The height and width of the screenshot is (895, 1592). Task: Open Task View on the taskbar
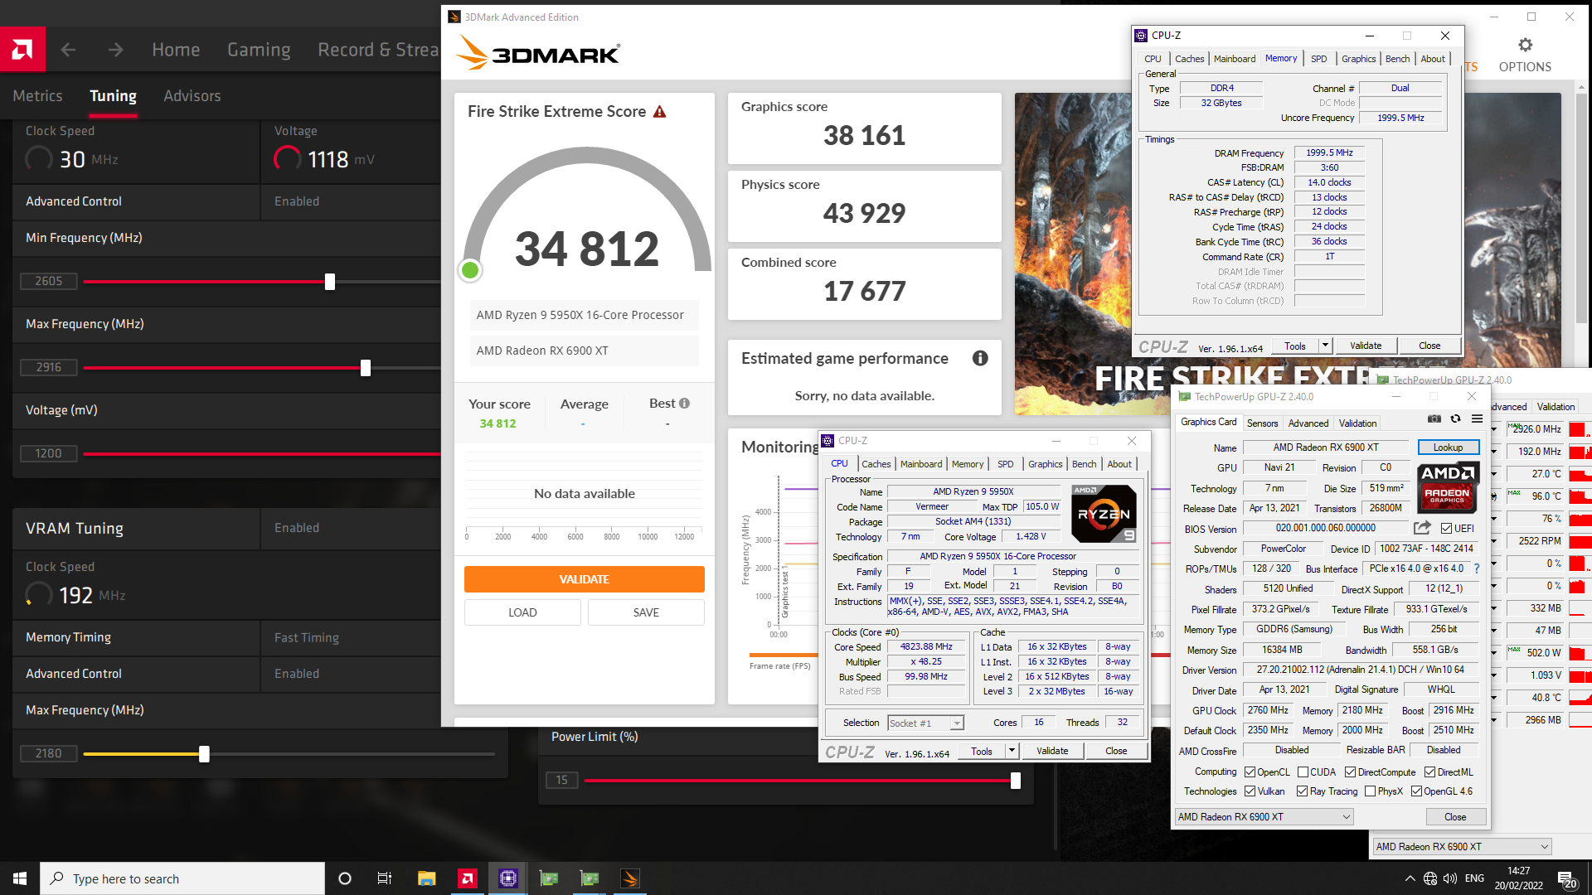[x=385, y=878]
